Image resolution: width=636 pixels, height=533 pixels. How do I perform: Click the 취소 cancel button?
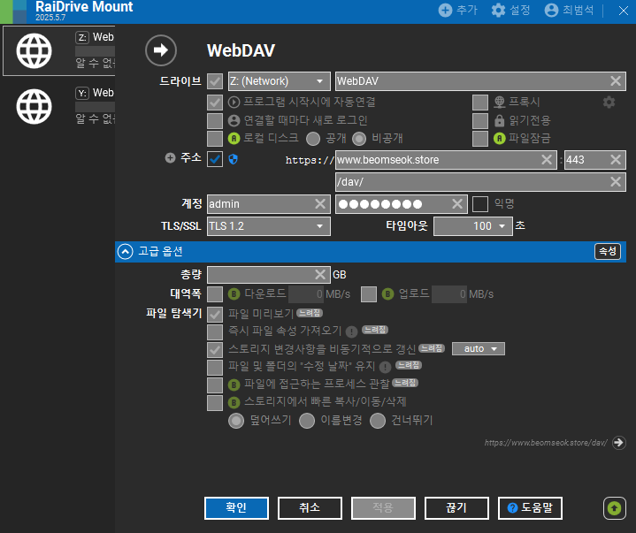[310, 508]
